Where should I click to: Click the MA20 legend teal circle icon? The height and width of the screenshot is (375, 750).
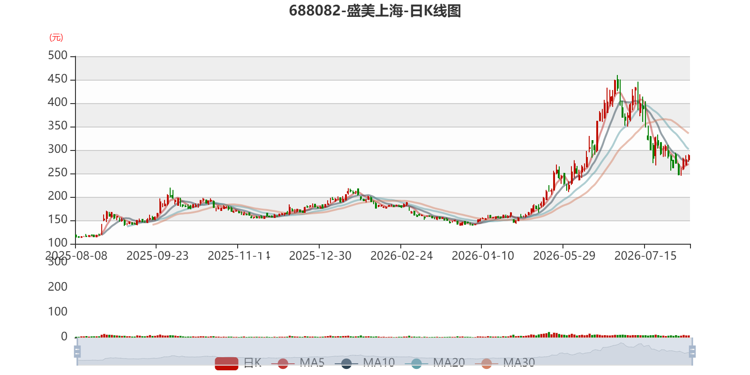[416, 363]
